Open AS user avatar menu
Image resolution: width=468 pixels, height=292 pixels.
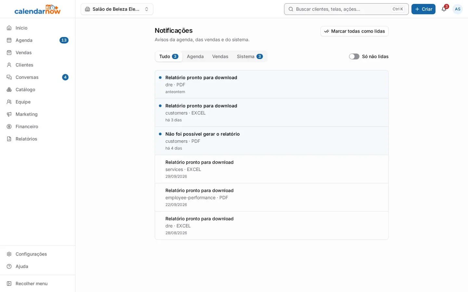coord(458,9)
